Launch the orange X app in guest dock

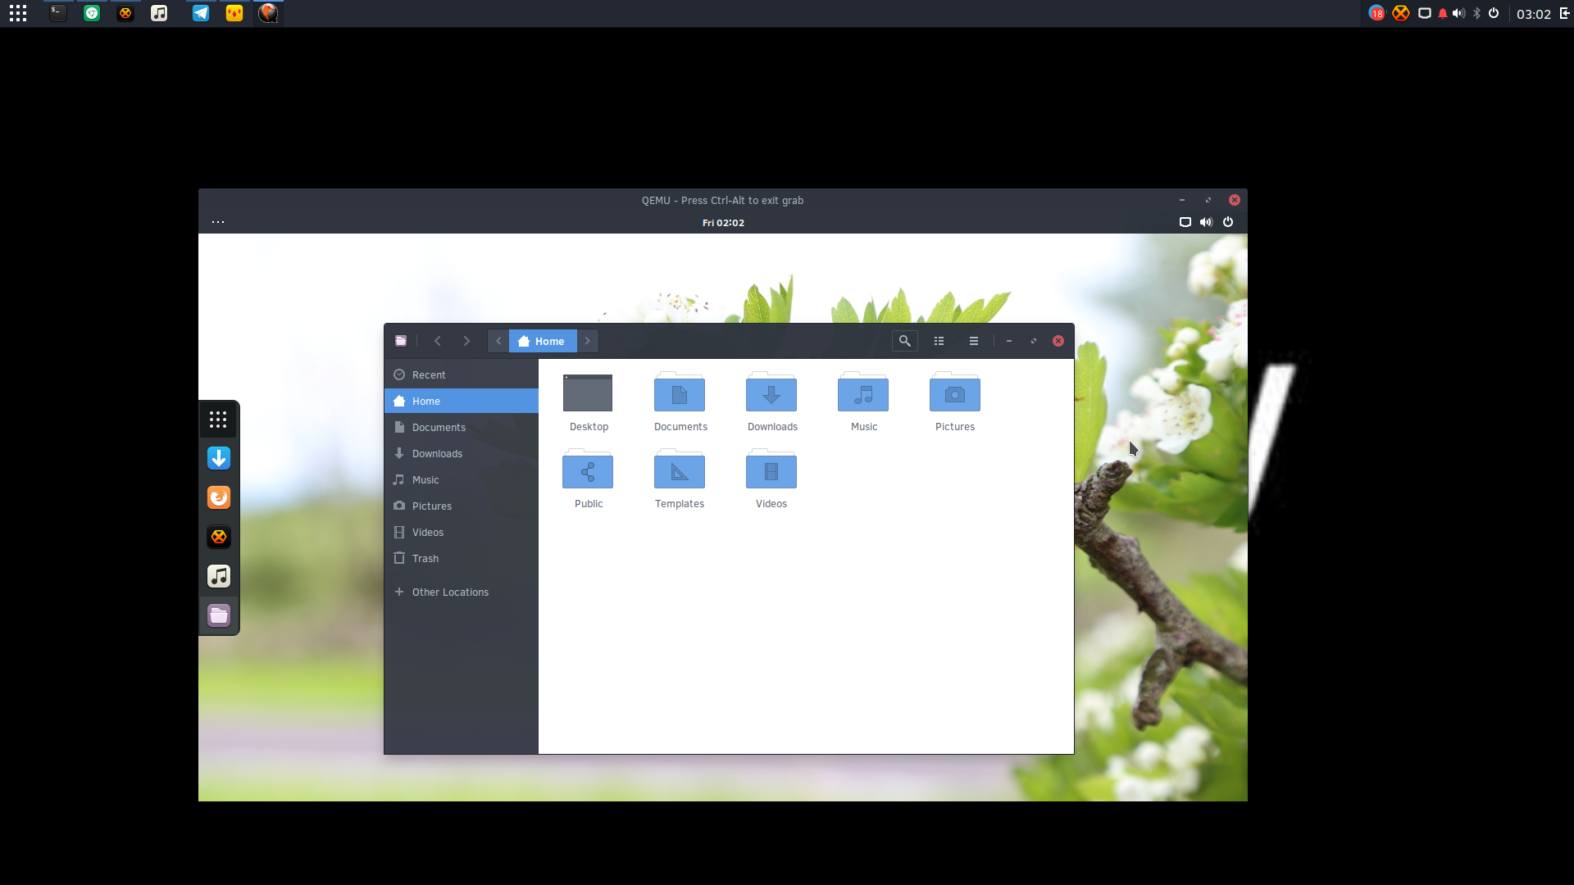[x=219, y=537]
